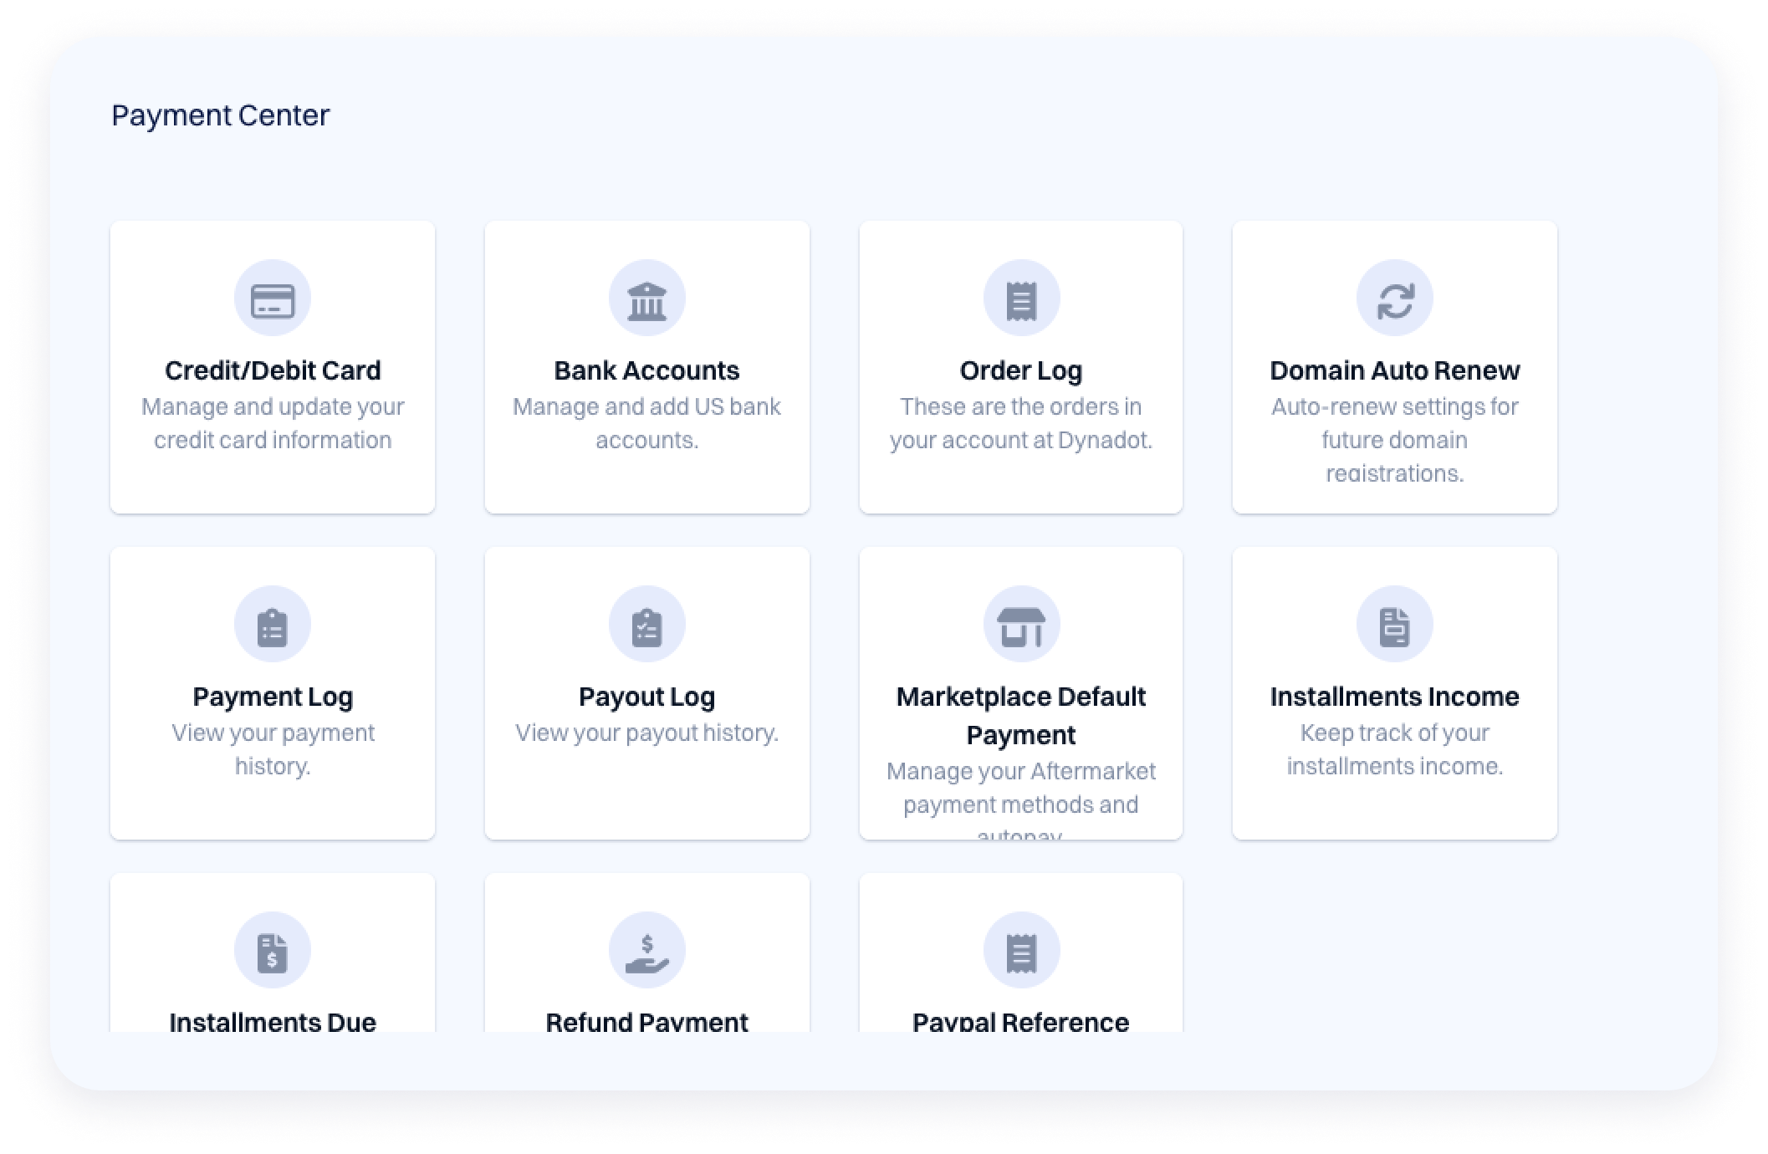
Task: Select the Payment Log title
Action: click(272, 697)
